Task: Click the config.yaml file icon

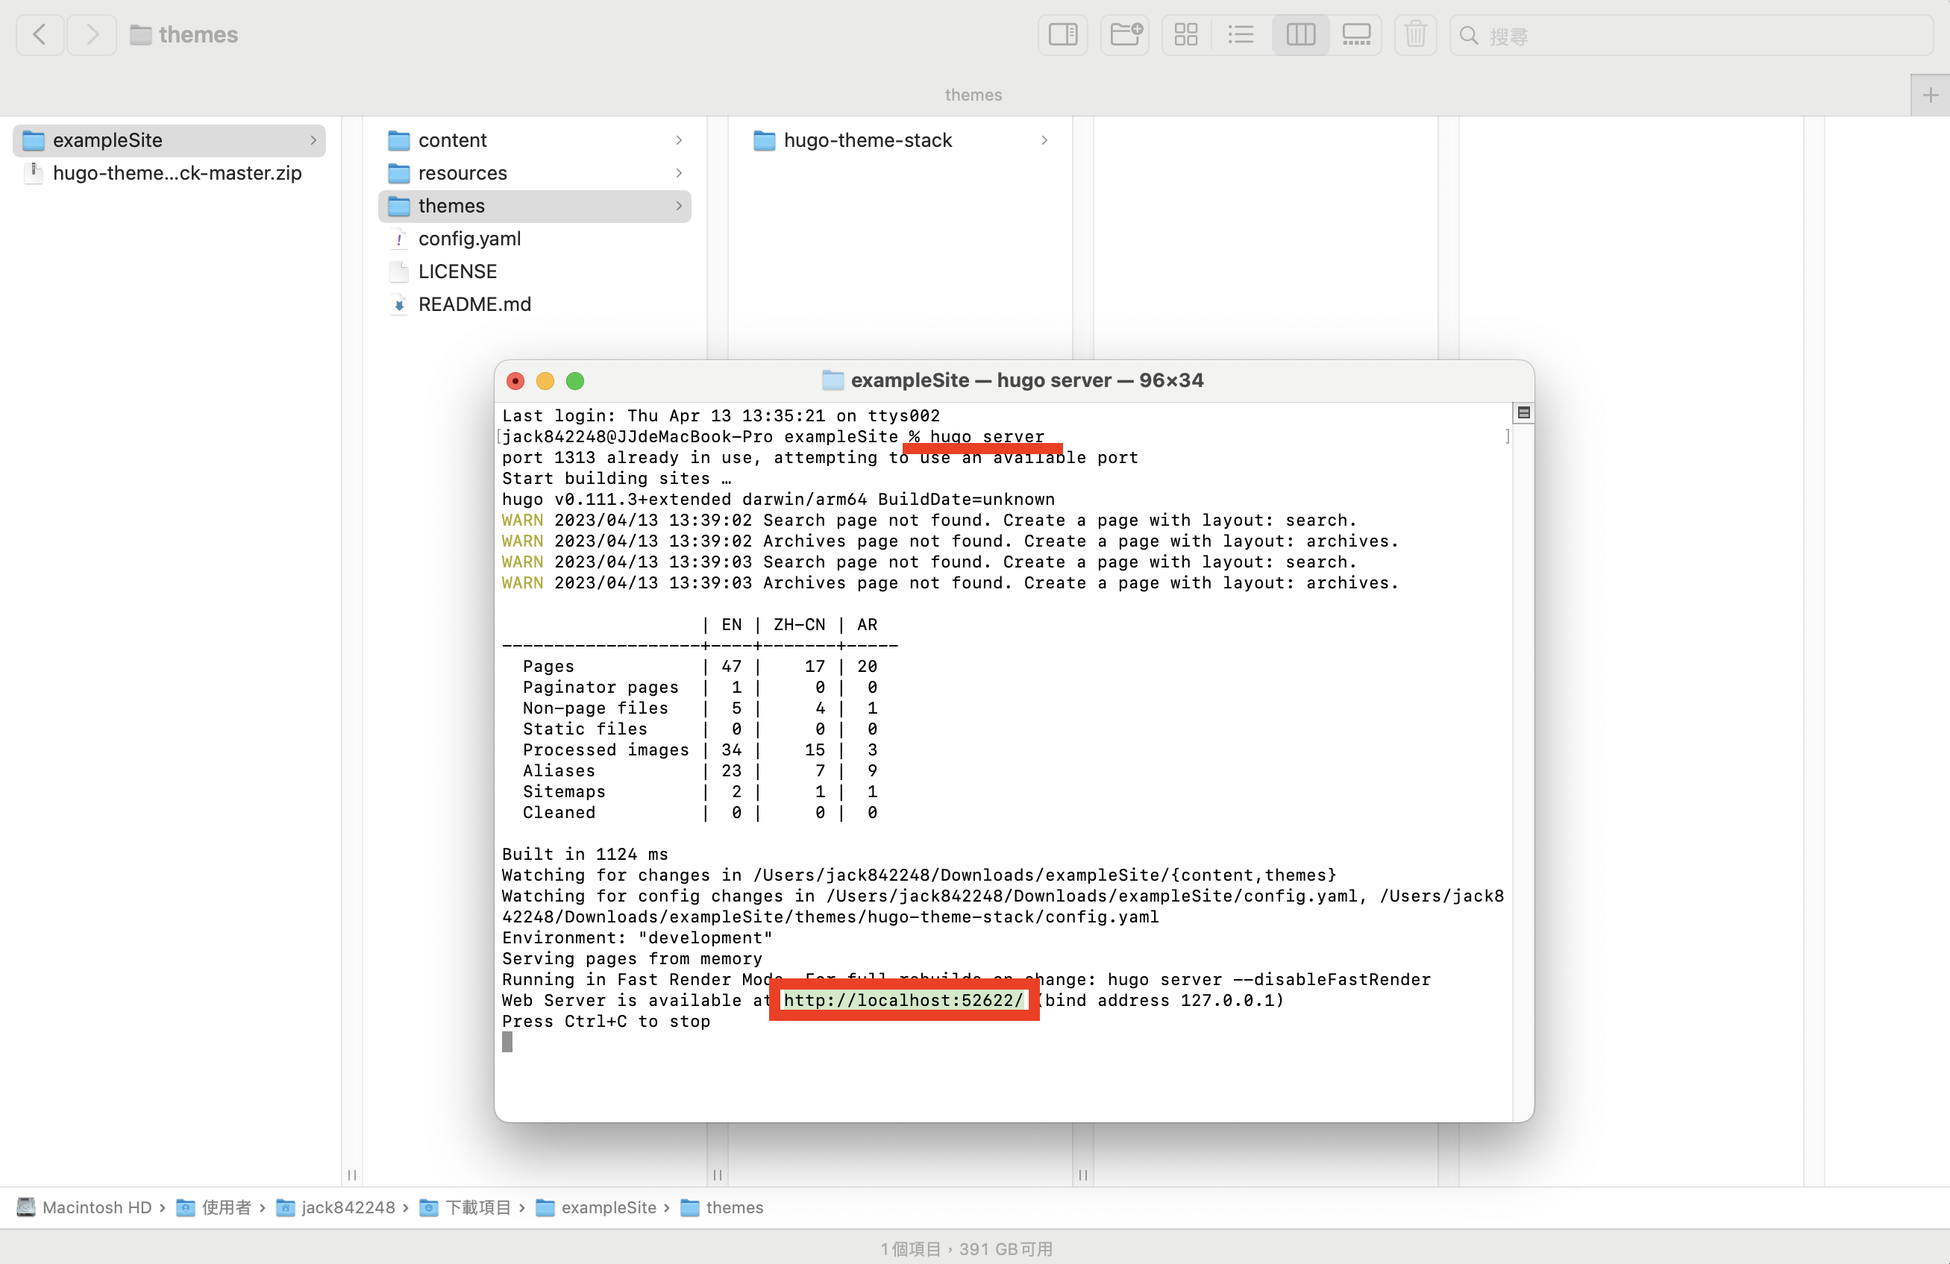Action: click(399, 239)
